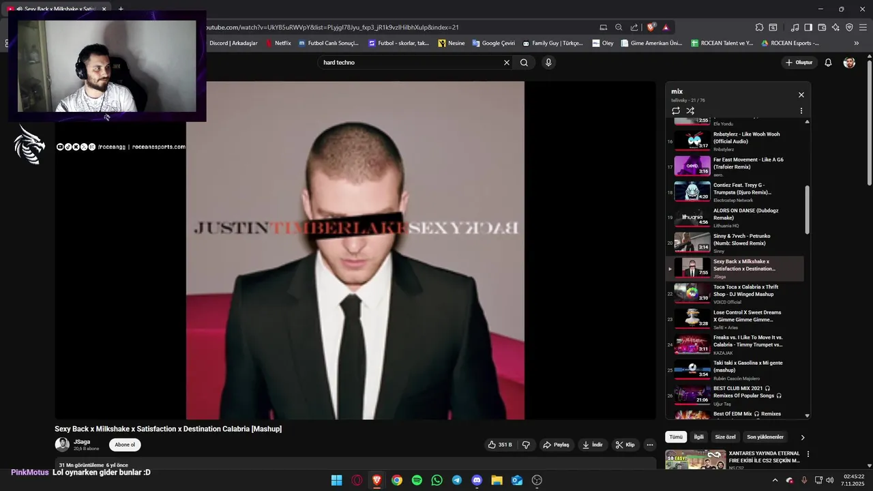Click the mix playlist scrollbar
Image resolution: width=873 pixels, height=491 pixels.
[807, 210]
